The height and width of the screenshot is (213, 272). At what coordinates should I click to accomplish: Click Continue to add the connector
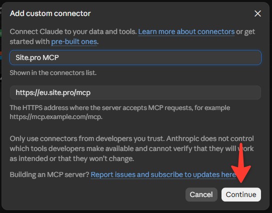pos(241,194)
